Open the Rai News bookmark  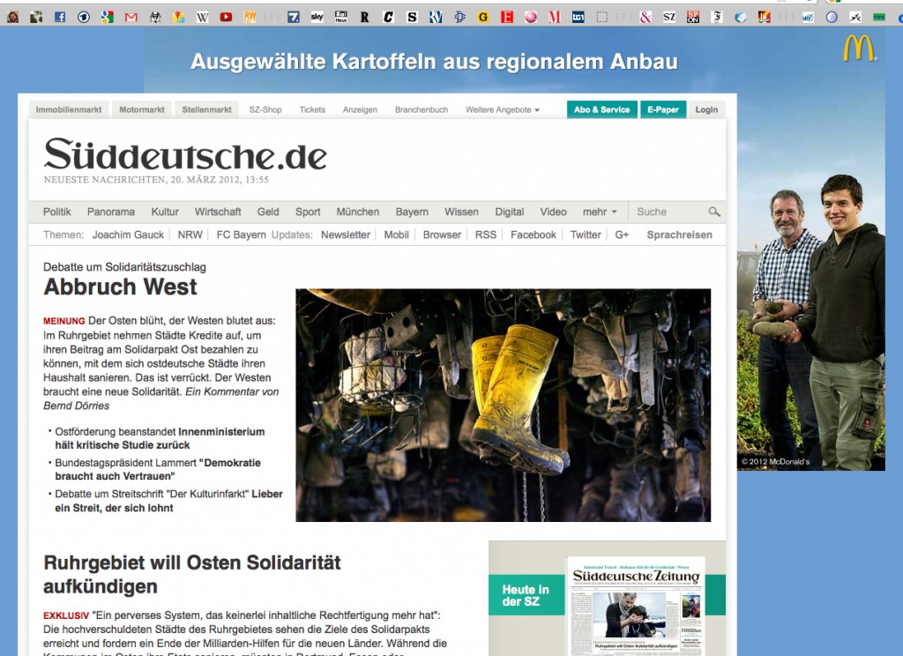click(341, 18)
